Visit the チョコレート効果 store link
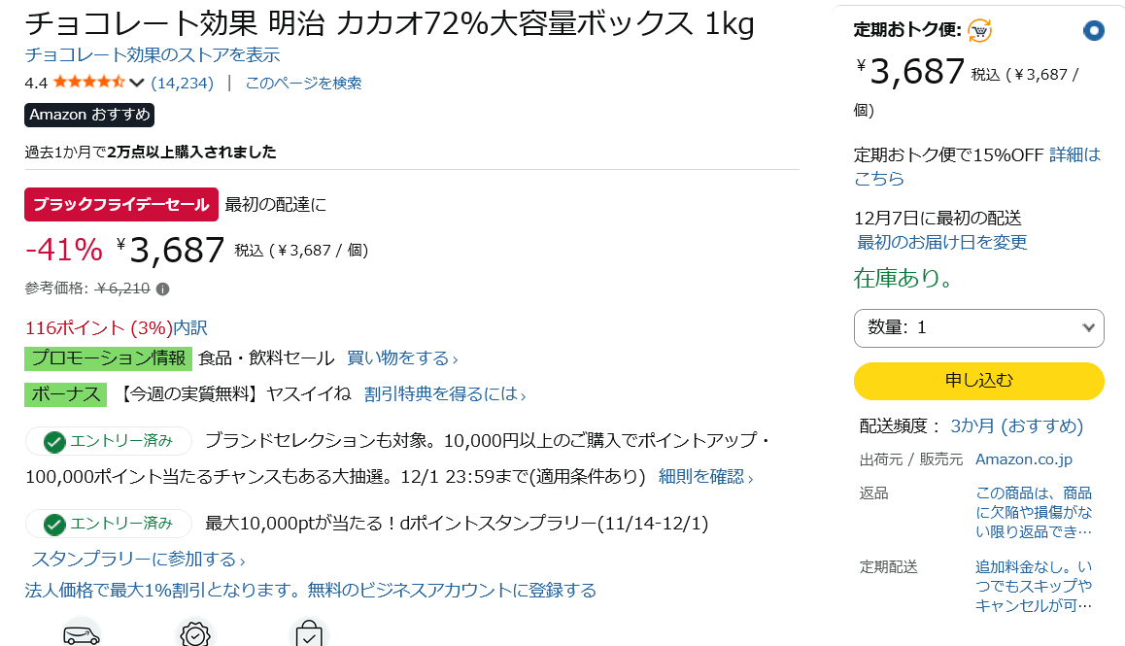1125x646 pixels. pos(153,54)
